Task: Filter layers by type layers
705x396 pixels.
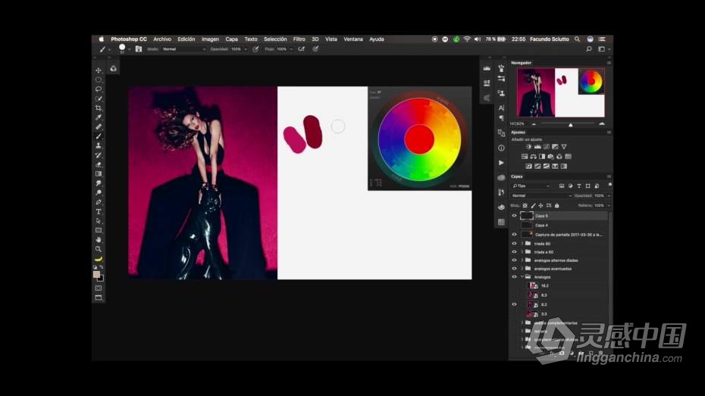Action: [x=579, y=186]
